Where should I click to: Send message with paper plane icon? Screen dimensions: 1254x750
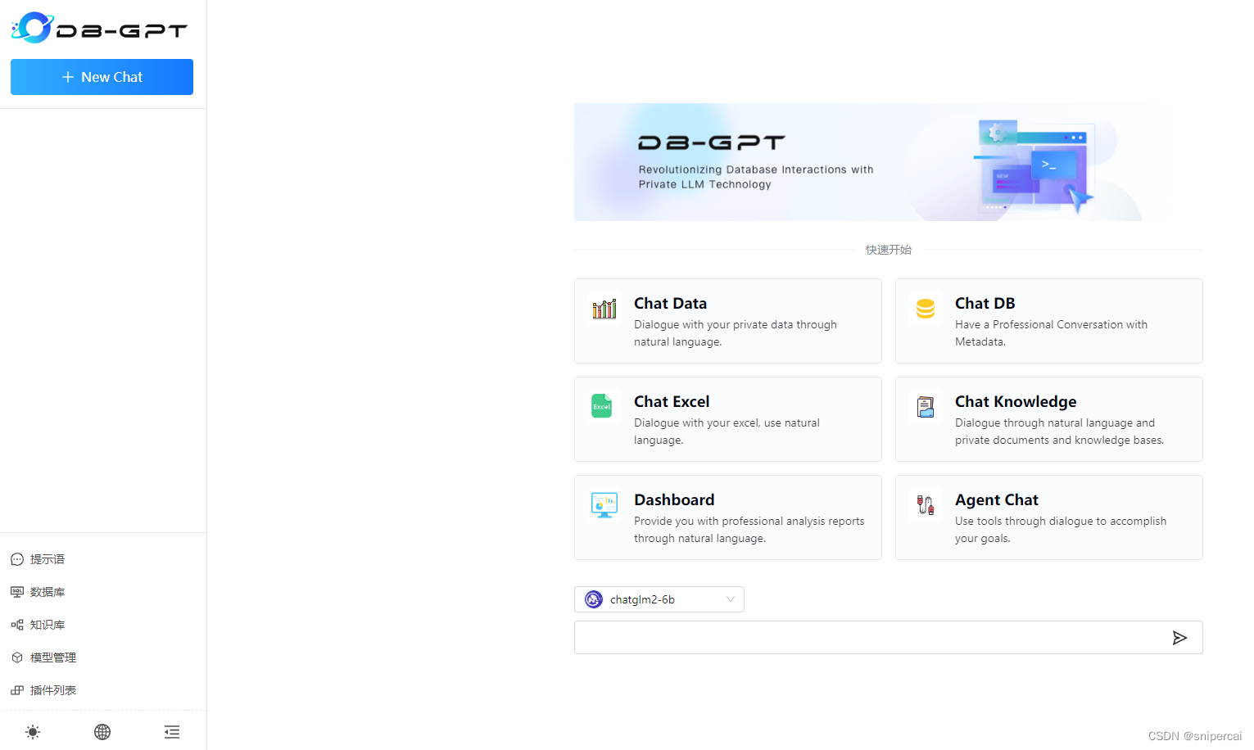(x=1179, y=638)
